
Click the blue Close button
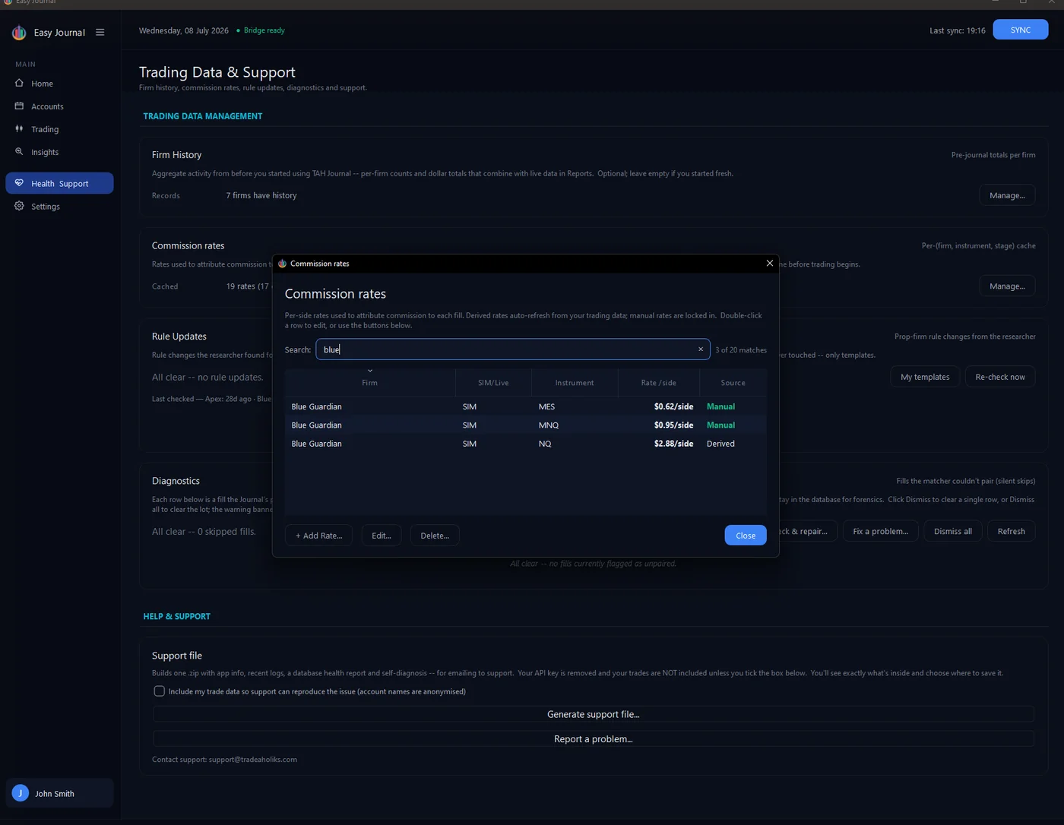pyautogui.click(x=746, y=536)
